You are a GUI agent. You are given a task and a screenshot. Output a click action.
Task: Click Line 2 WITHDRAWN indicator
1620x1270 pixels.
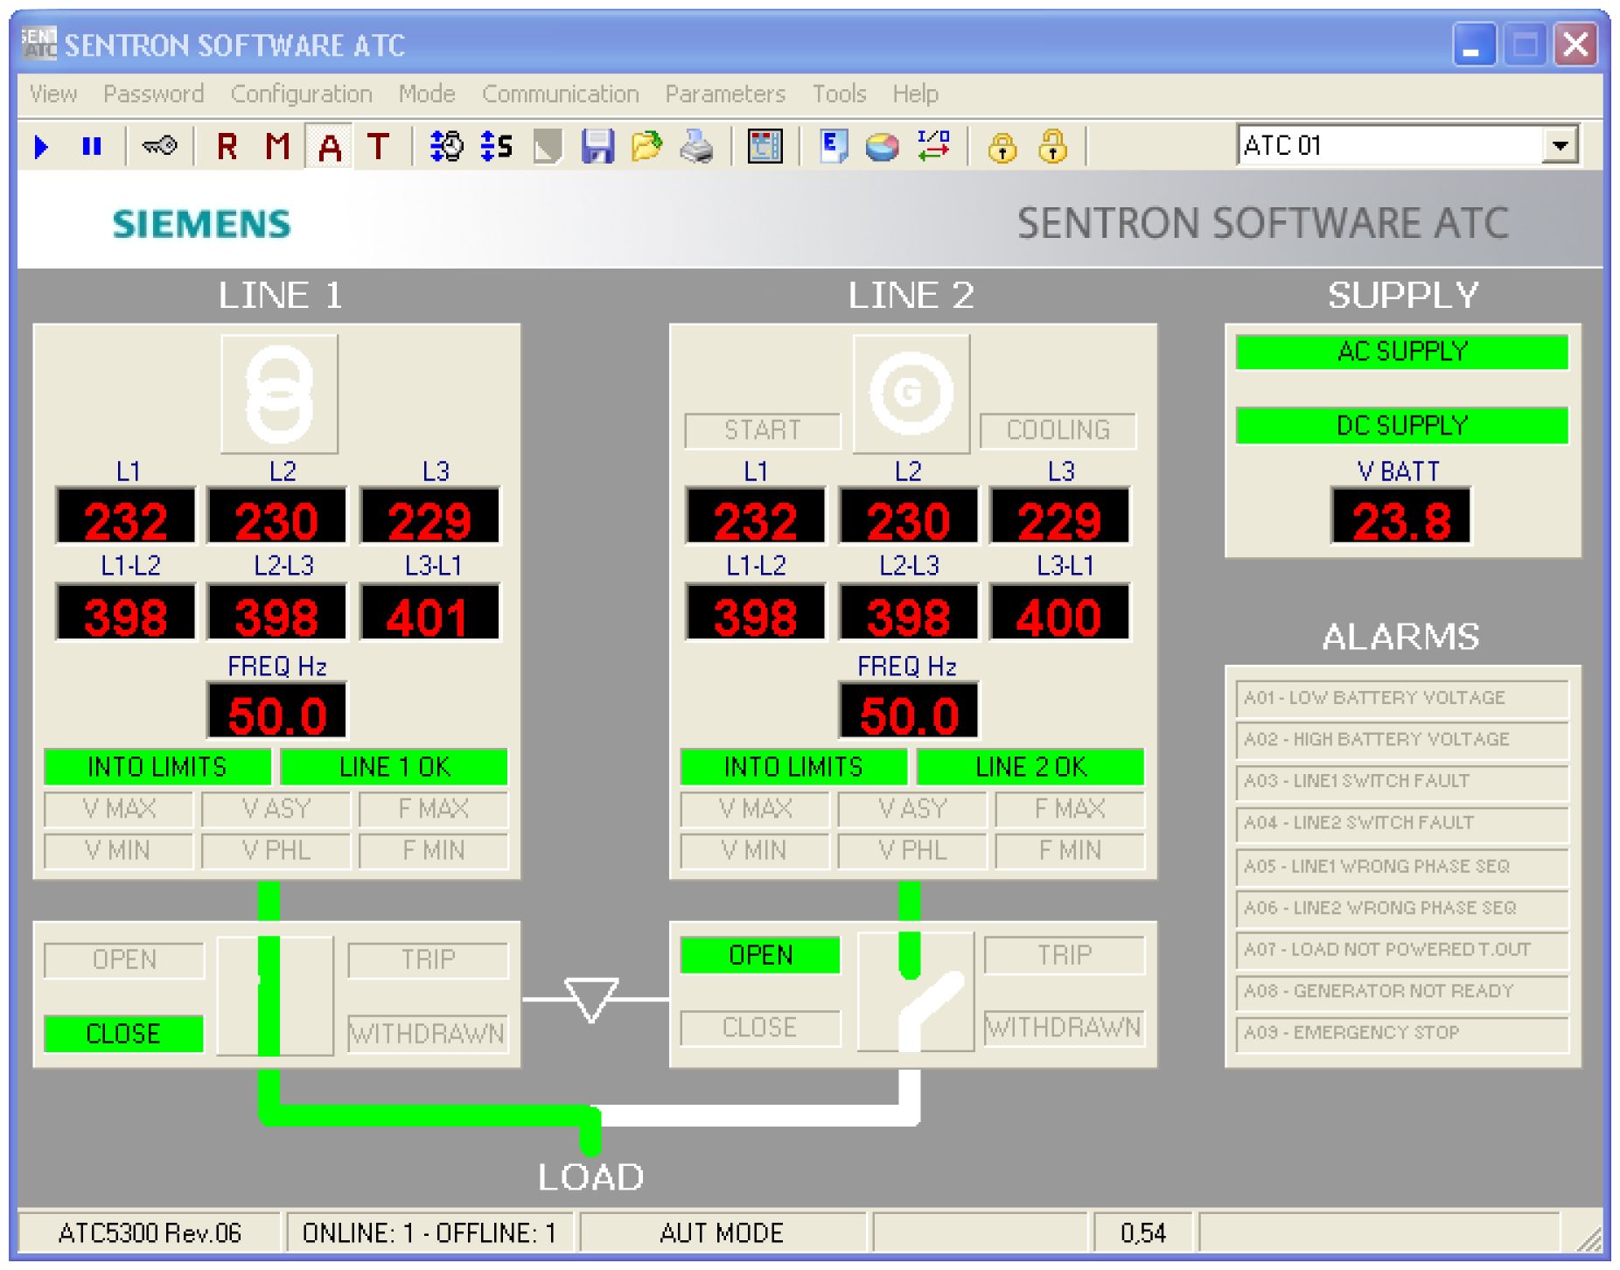[x=1064, y=1028]
